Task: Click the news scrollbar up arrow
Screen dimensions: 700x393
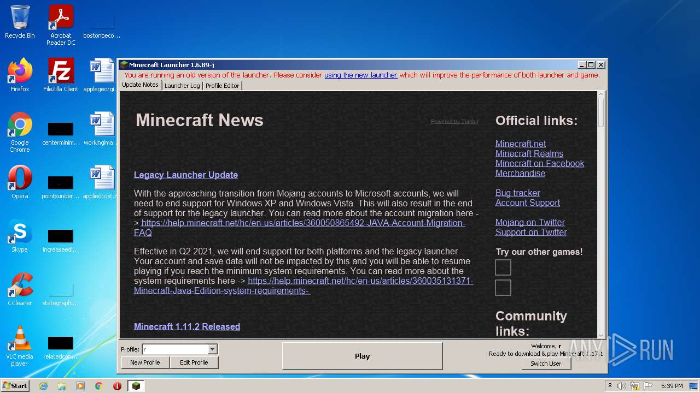Action: 601,94
